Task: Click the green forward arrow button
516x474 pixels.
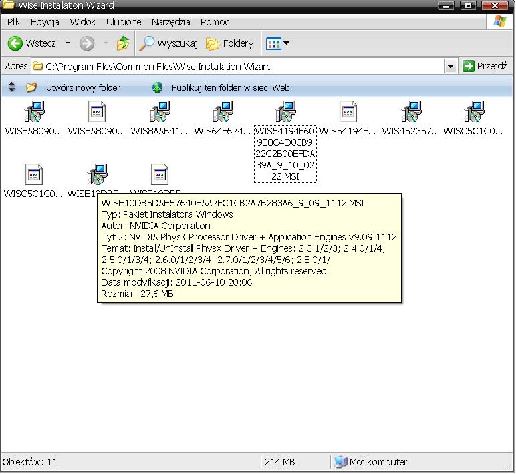Action: tap(87, 43)
